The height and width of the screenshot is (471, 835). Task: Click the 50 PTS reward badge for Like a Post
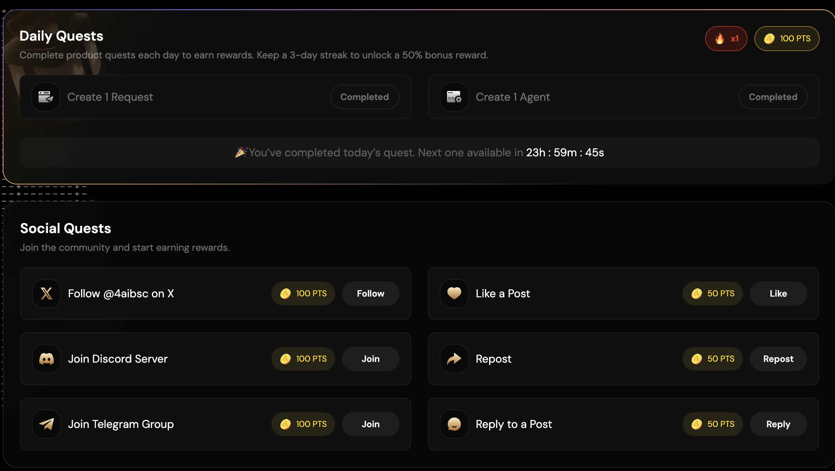(712, 294)
